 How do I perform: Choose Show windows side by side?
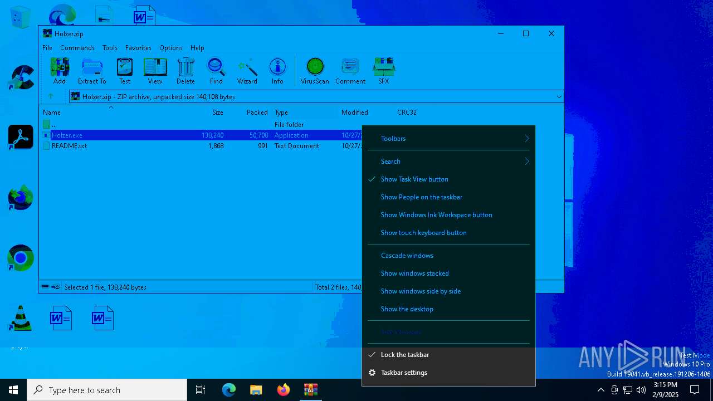click(448, 291)
